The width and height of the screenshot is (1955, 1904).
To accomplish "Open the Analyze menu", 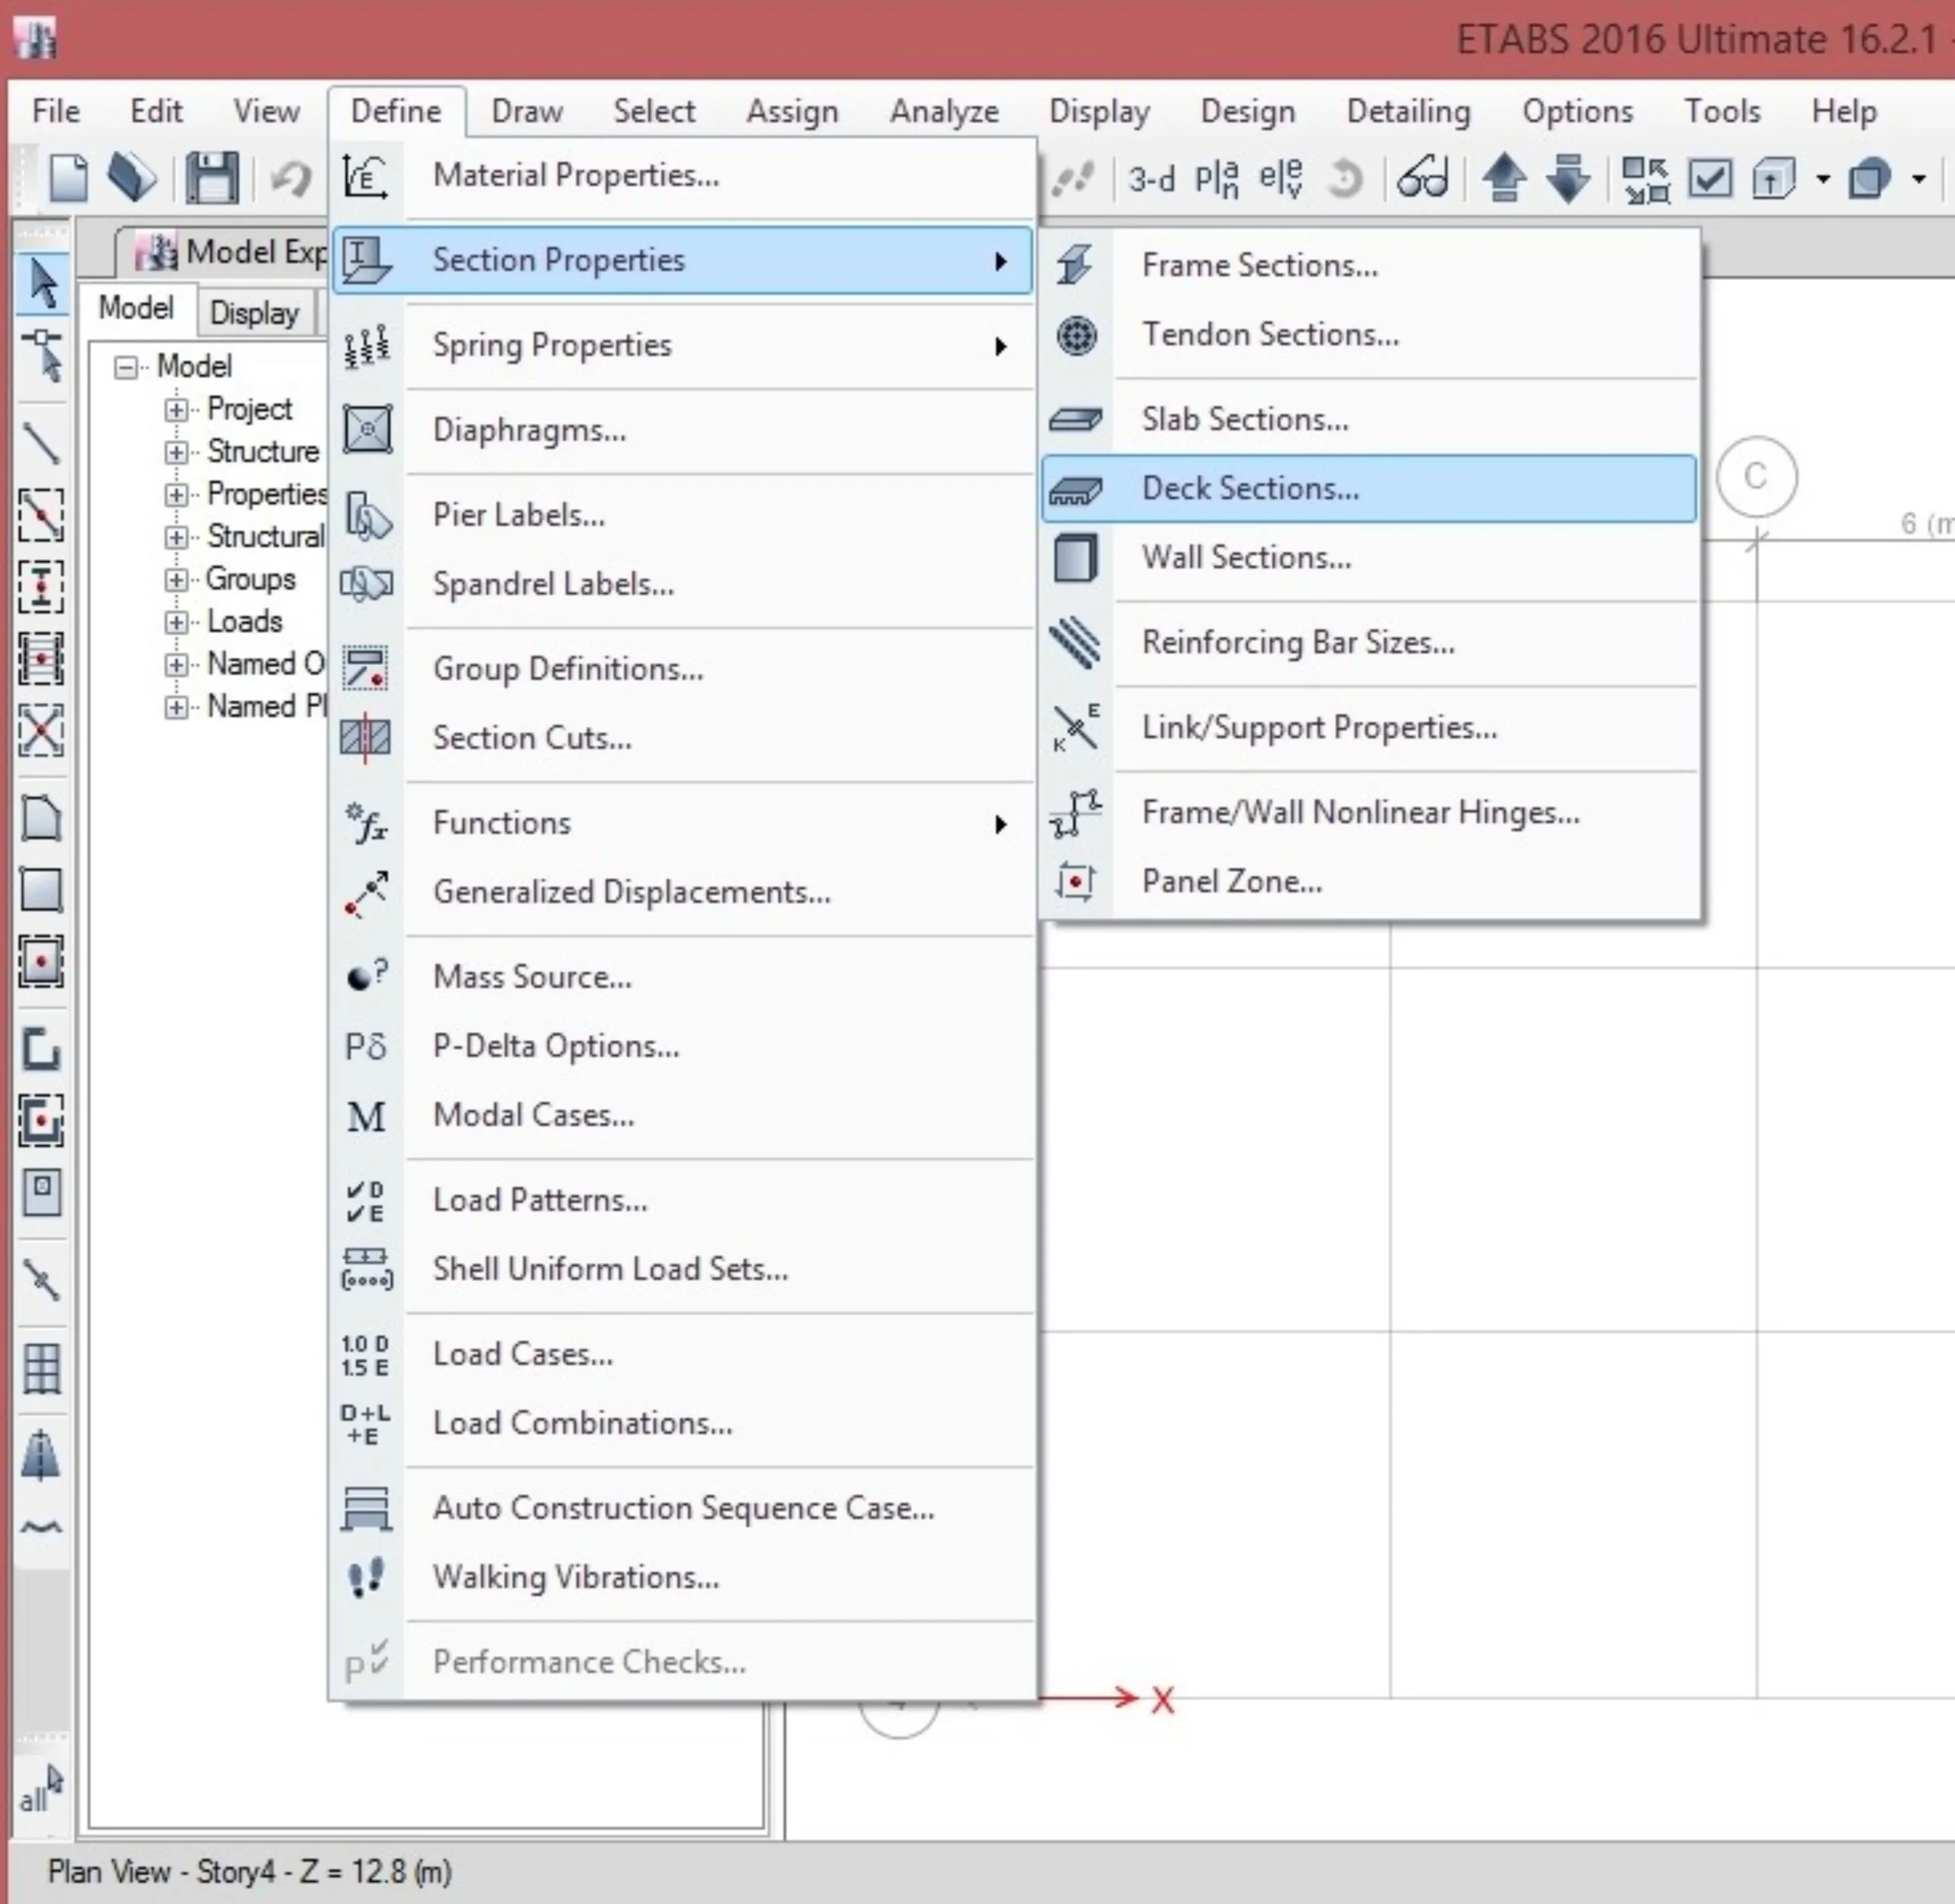I will click(x=943, y=111).
